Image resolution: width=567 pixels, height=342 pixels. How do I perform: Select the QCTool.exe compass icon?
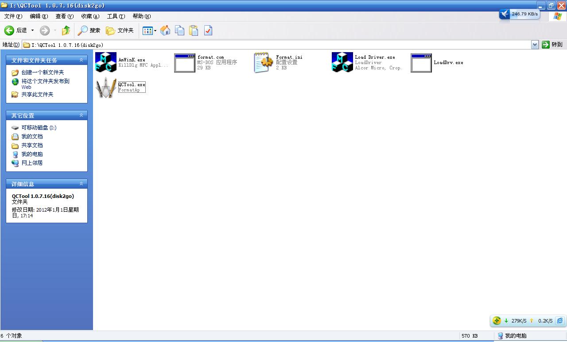pos(105,87)
